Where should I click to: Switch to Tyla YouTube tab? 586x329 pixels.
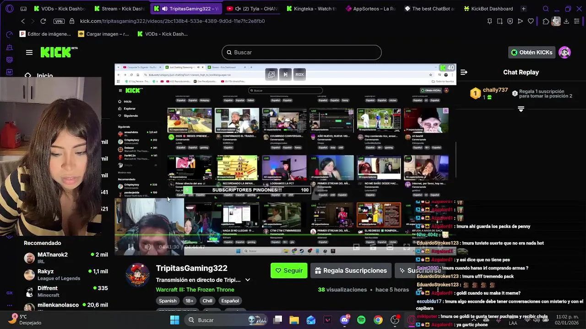click(252, 9)
